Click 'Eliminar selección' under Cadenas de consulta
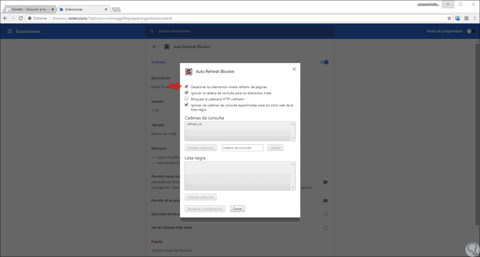This screenshot has width=480, height=257. click(x=201, y=148)
